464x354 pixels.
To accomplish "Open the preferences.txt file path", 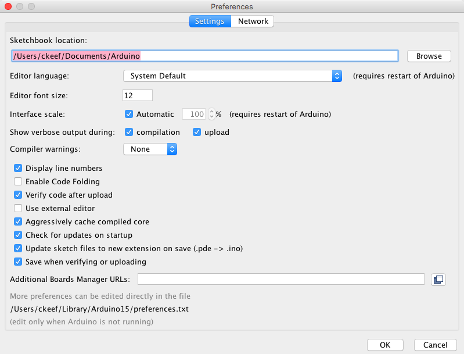I will [x=99, y=309].
